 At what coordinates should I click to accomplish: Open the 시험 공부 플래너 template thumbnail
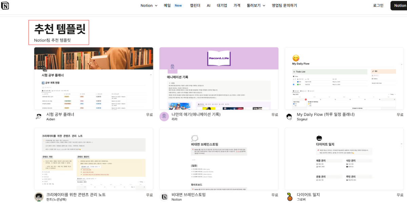coord(93,78)
